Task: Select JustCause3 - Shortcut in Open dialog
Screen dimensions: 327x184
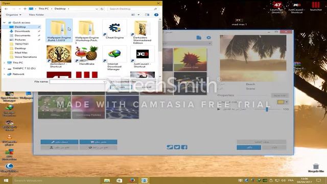Action: click(x=142, y=57)
